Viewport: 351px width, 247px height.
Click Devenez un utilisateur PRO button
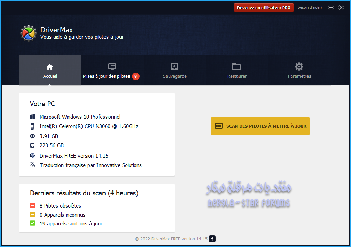264,8
